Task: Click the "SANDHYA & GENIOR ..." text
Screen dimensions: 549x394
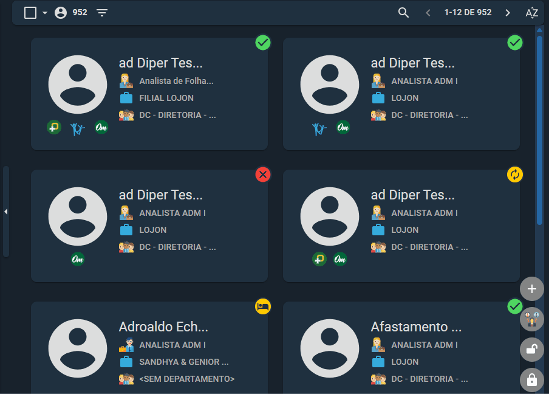Action: pos(184,362)
